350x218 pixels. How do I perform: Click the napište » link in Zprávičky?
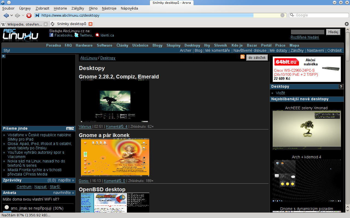pyautogui.click(x=66, y=180)
